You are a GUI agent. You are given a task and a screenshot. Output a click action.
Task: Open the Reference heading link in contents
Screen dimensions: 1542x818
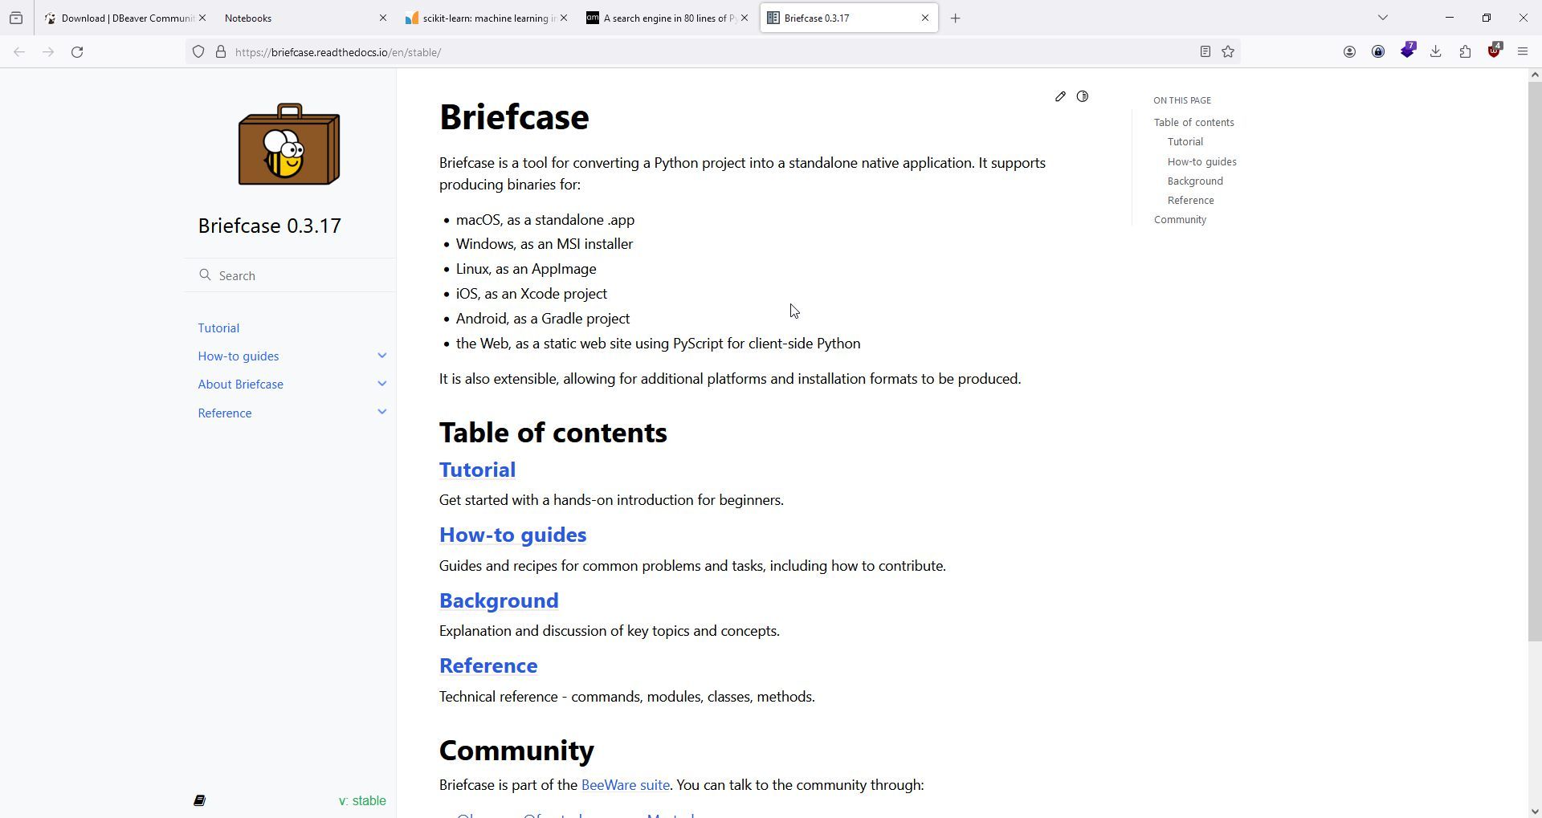488,665
